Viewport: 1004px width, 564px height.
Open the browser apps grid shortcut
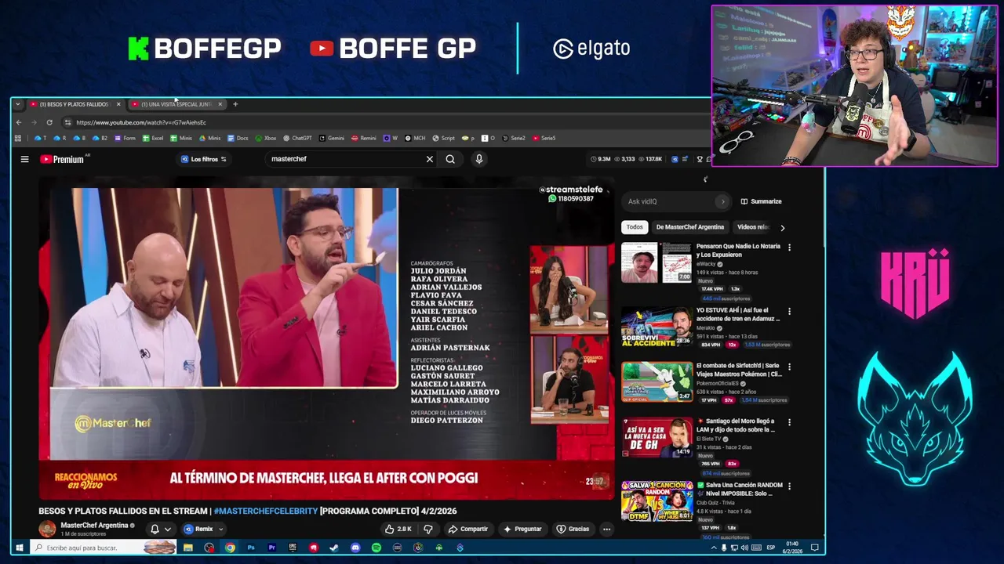17,138
